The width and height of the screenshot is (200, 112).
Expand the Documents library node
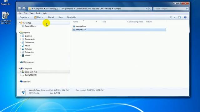coord(21,39)
